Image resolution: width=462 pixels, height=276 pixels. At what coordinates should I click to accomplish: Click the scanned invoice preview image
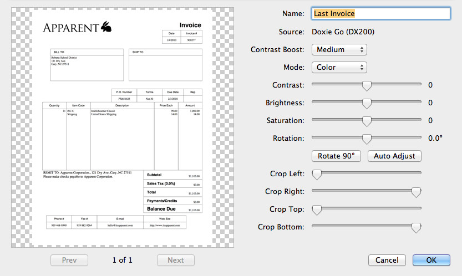tap(123, 127)
